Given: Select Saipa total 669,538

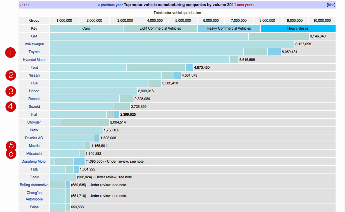Looking at the screenshot, I should (x=77, y=207).
